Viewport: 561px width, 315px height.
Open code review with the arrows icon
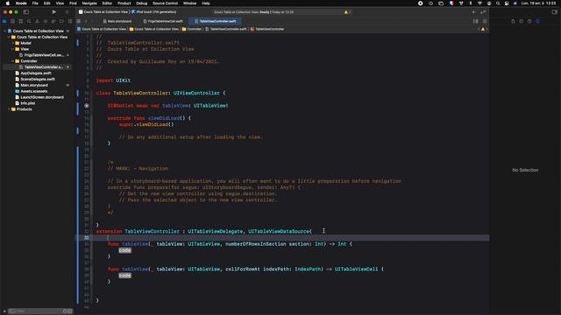point(483,11)
